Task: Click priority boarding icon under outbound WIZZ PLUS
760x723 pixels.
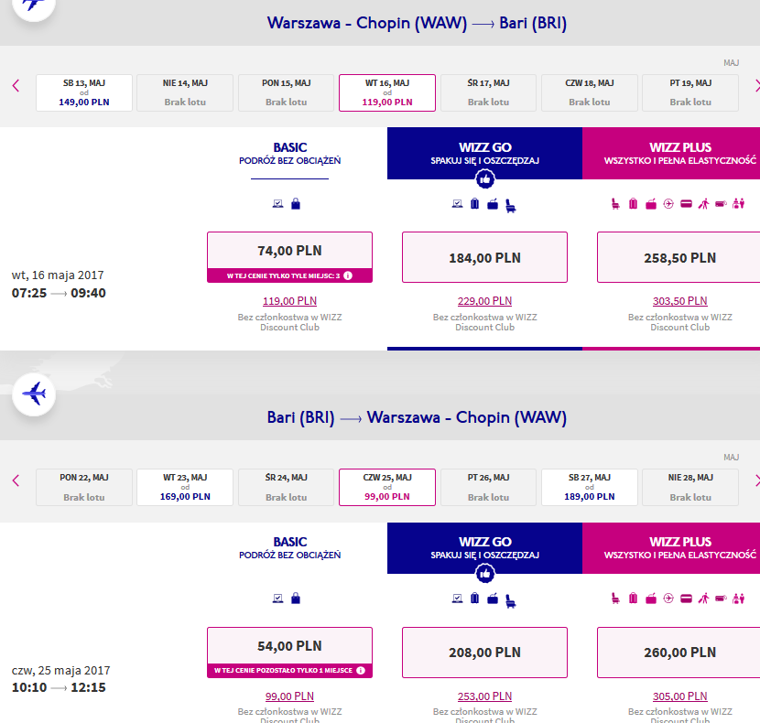Action: click(704, 204)
